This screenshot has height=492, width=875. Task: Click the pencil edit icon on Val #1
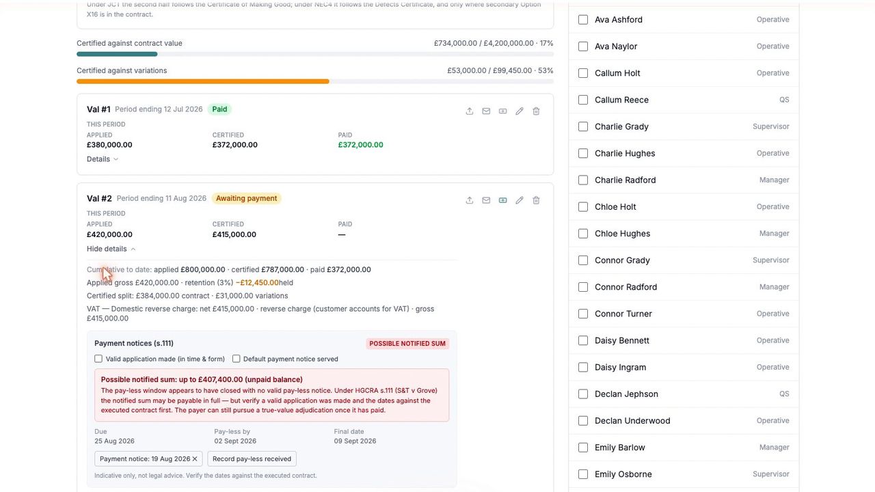coord(520,111)
